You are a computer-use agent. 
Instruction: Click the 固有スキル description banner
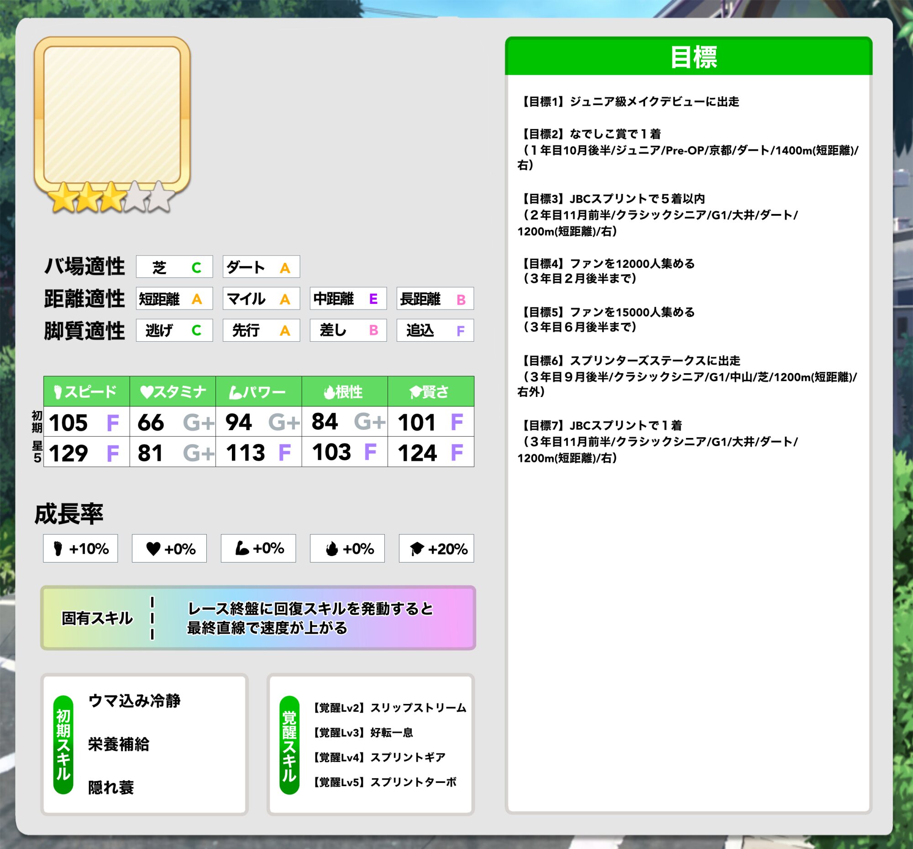point(258,618)
